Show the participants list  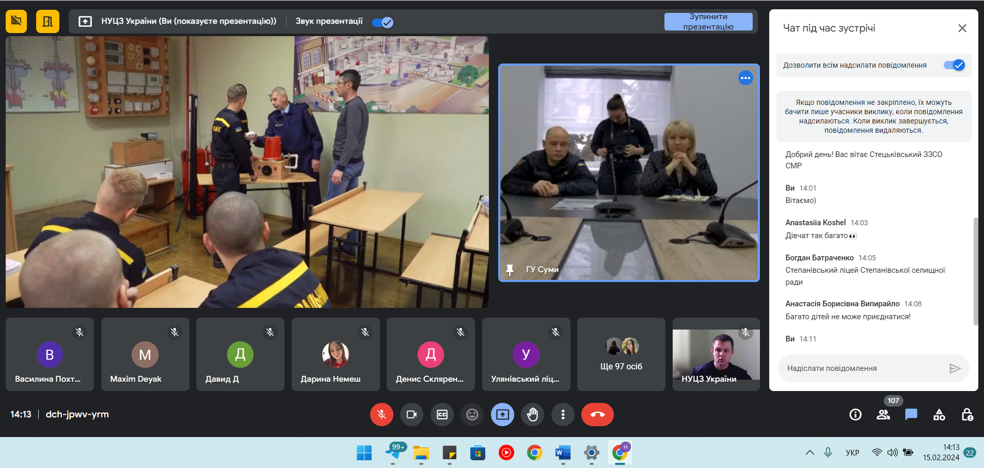[883, 414]
